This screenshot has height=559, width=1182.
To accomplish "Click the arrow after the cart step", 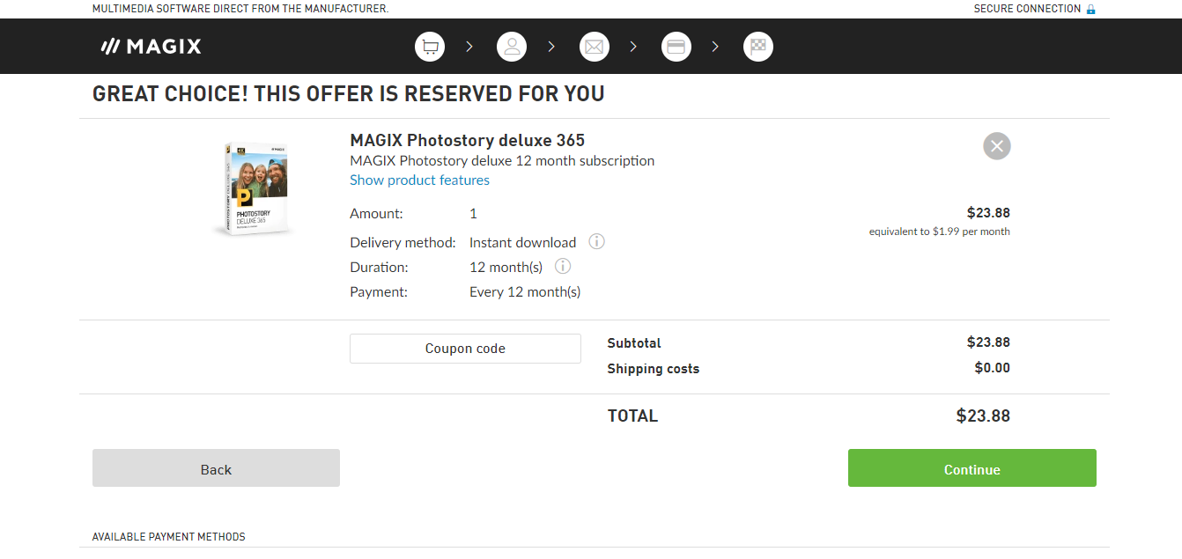I will click(x=469, y=47).
